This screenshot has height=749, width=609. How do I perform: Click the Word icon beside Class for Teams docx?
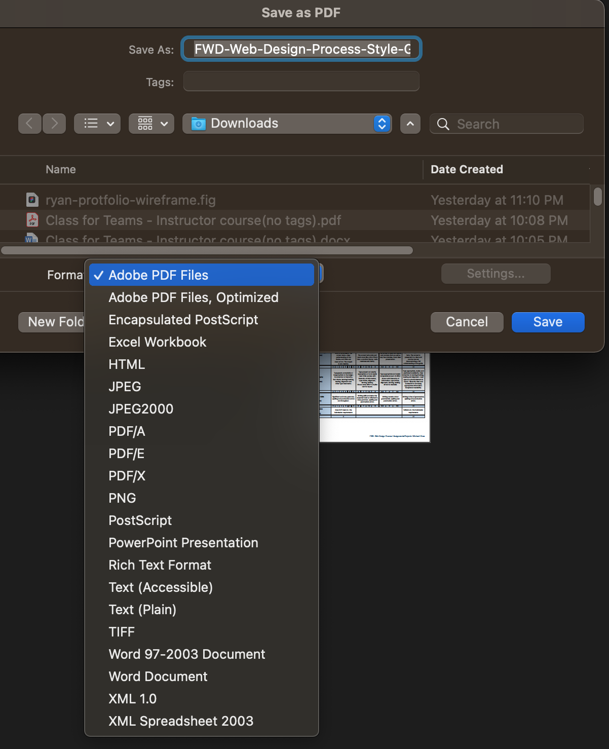(31, 239)
